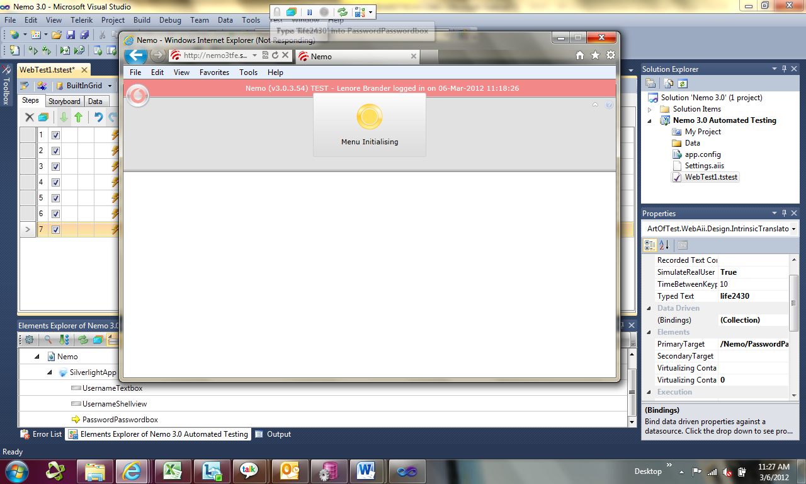
Task: Collapse the Elements properties category
Action: pyautogui.click(x=649, y=332)
